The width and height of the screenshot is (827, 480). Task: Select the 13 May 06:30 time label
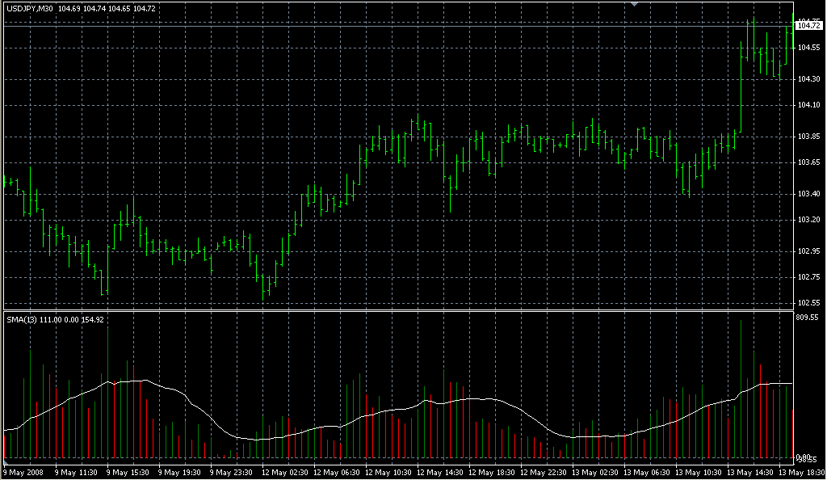click(x=648, y=471)
